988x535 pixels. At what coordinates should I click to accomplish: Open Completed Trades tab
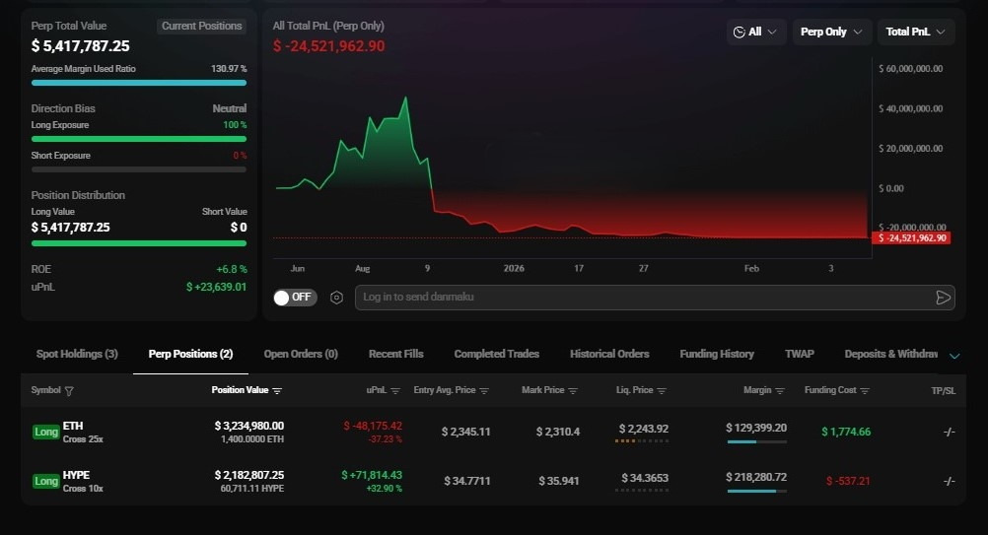coord(497,354)
